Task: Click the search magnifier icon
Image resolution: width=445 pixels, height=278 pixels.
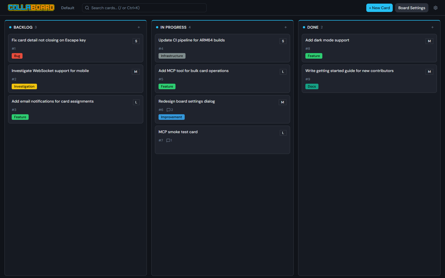Action: point(87,8)
